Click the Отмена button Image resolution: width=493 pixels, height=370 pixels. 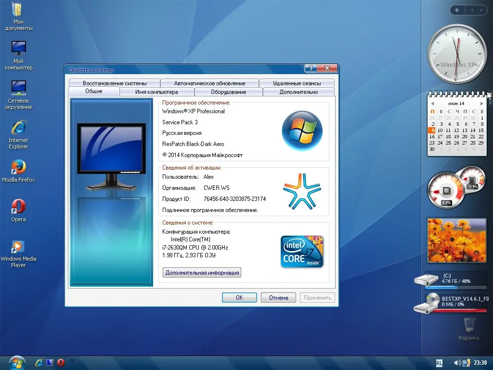(278, 297)
